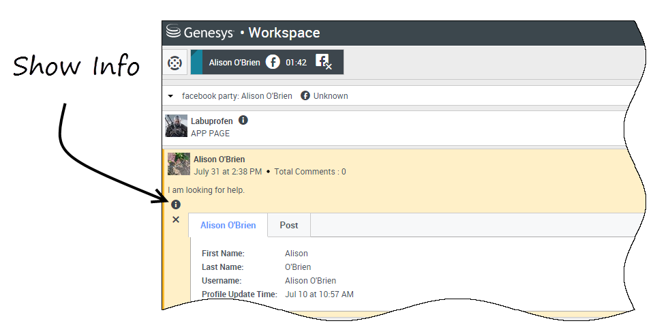
Task: End the Facebook interaction with the X-marked icon
Action: pyautogui.click(x=323, y=62)
